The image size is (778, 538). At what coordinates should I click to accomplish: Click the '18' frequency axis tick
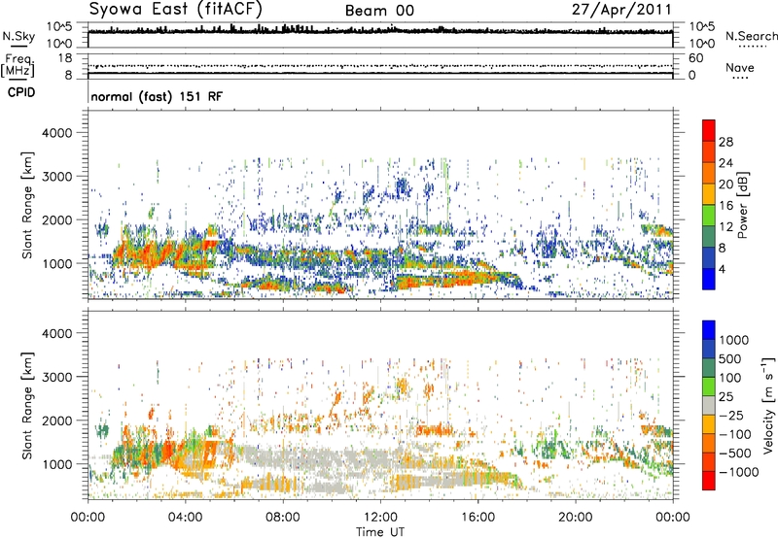click(x=65, y=58)
